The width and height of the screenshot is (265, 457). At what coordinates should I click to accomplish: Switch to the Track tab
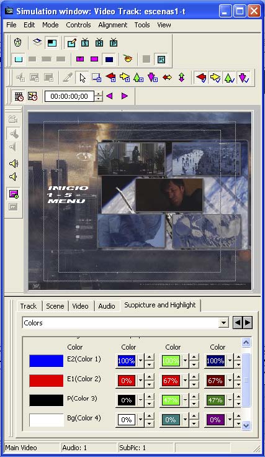coord(29,306)
